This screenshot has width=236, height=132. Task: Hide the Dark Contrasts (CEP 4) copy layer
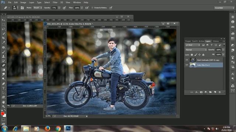pyautogui.click(x=187, y=60)
